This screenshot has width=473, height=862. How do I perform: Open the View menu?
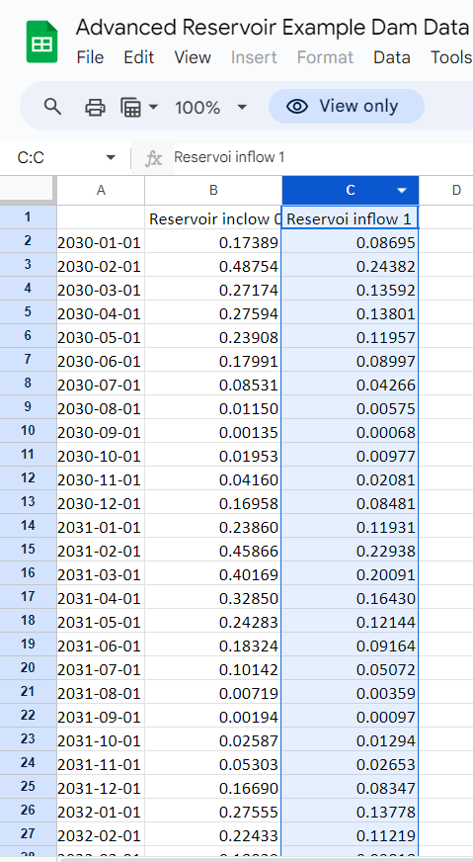[x=193, y=57]
